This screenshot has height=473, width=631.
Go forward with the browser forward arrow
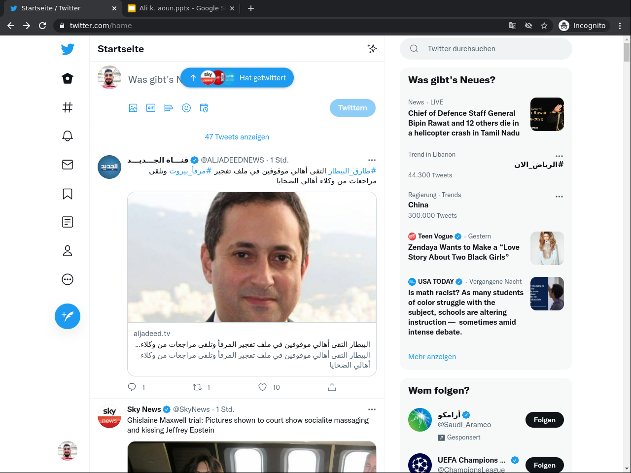click(x=27, y=26)
